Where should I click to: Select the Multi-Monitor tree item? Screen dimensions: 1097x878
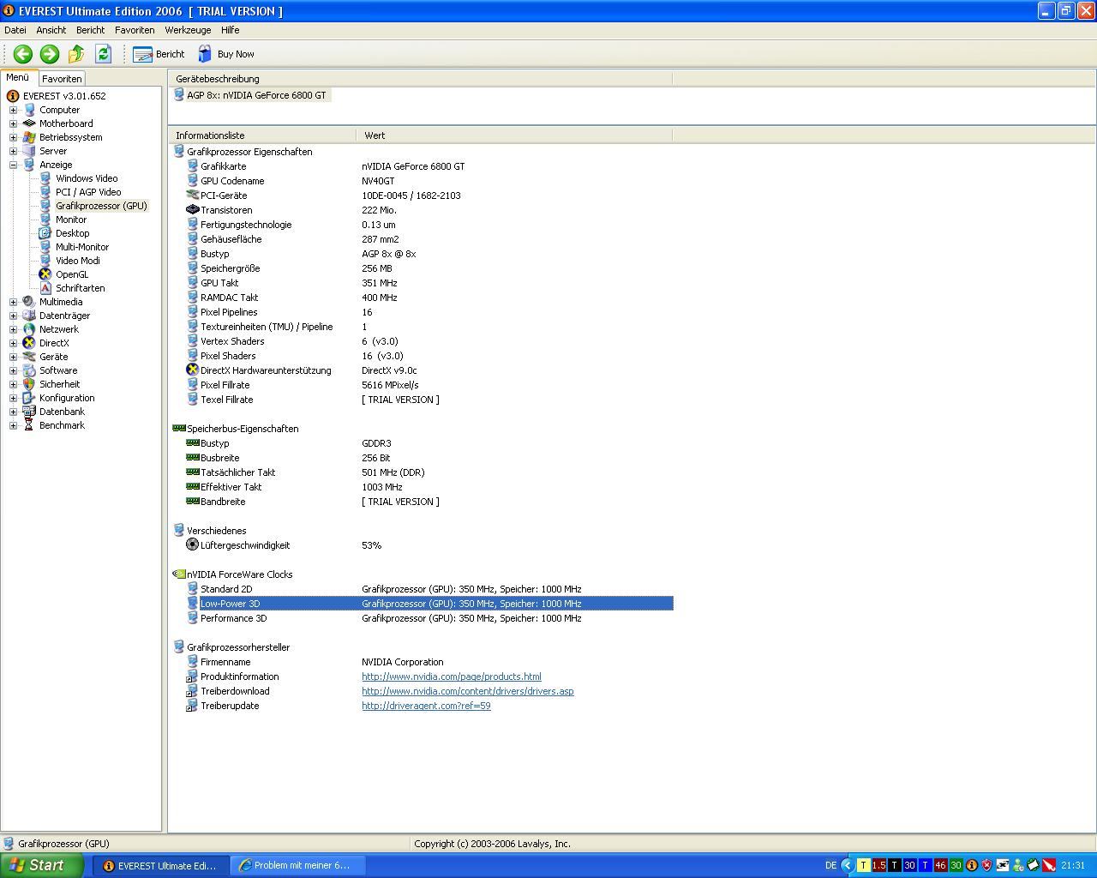point(82,247)
